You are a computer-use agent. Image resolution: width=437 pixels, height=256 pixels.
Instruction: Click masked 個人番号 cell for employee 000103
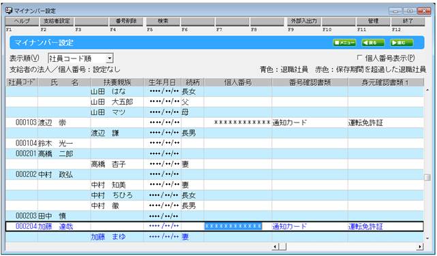point(238,123)
